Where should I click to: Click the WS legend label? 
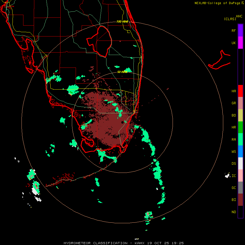coord(234,152)
